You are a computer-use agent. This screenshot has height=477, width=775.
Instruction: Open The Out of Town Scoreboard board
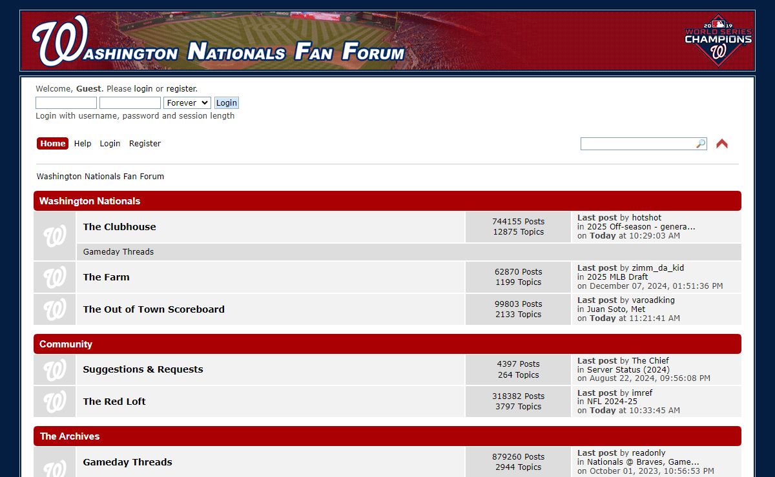tap(154, 309)
